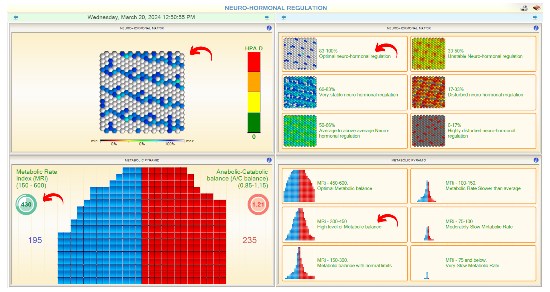Click the min-max color gradient bar

click(x=142, y=141)
